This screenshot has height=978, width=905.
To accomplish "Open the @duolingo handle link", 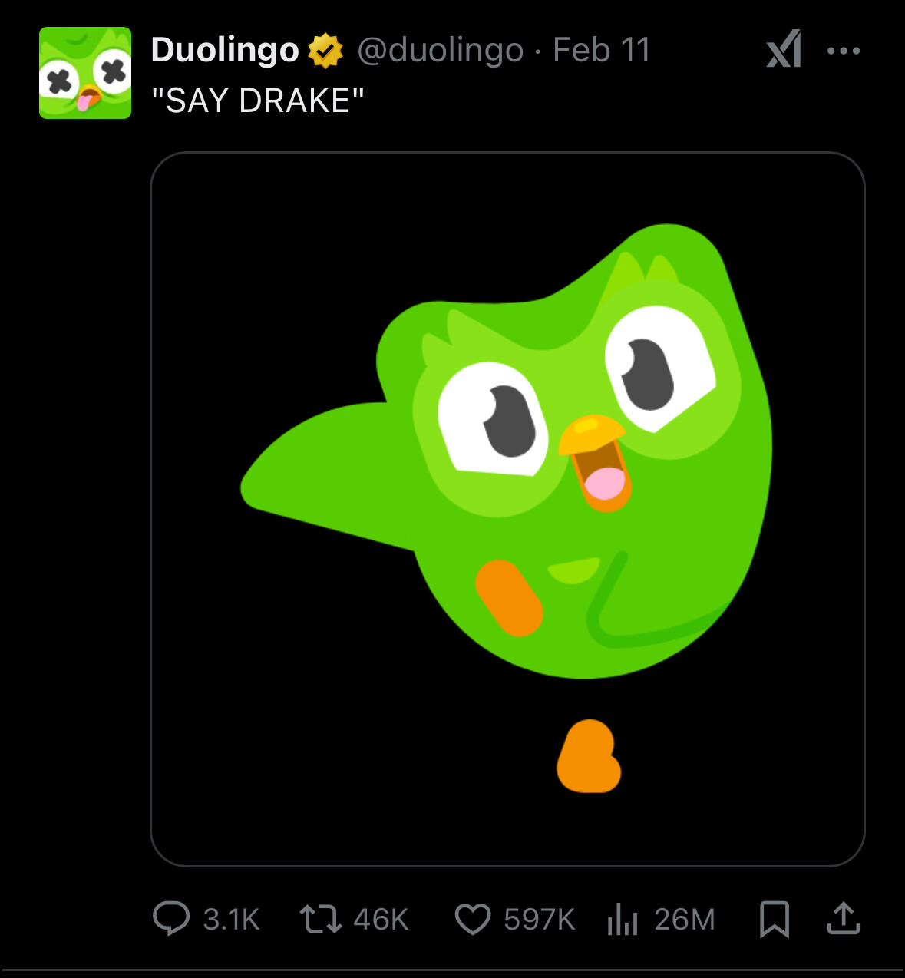I will point(440,51).
